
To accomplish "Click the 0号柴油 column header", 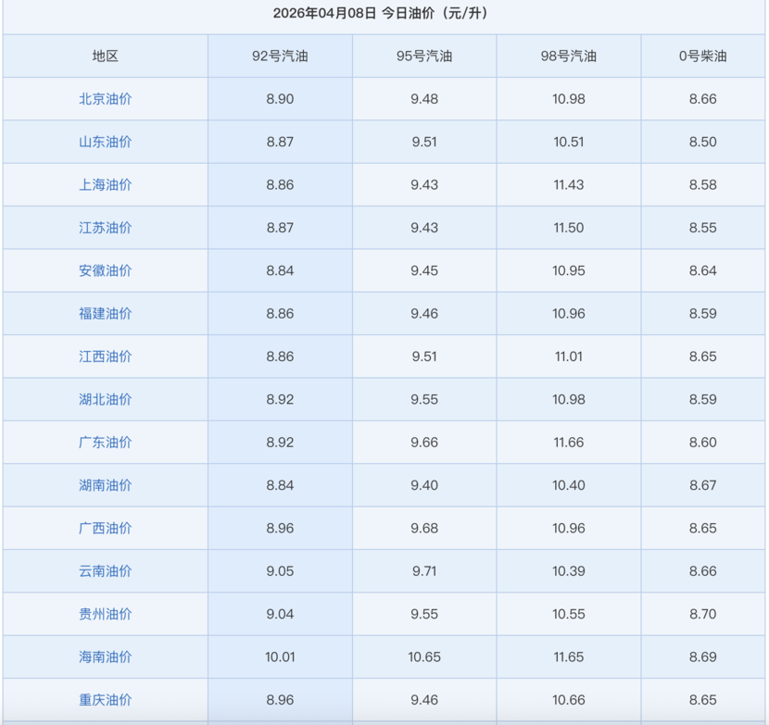I will pos(703,56).
